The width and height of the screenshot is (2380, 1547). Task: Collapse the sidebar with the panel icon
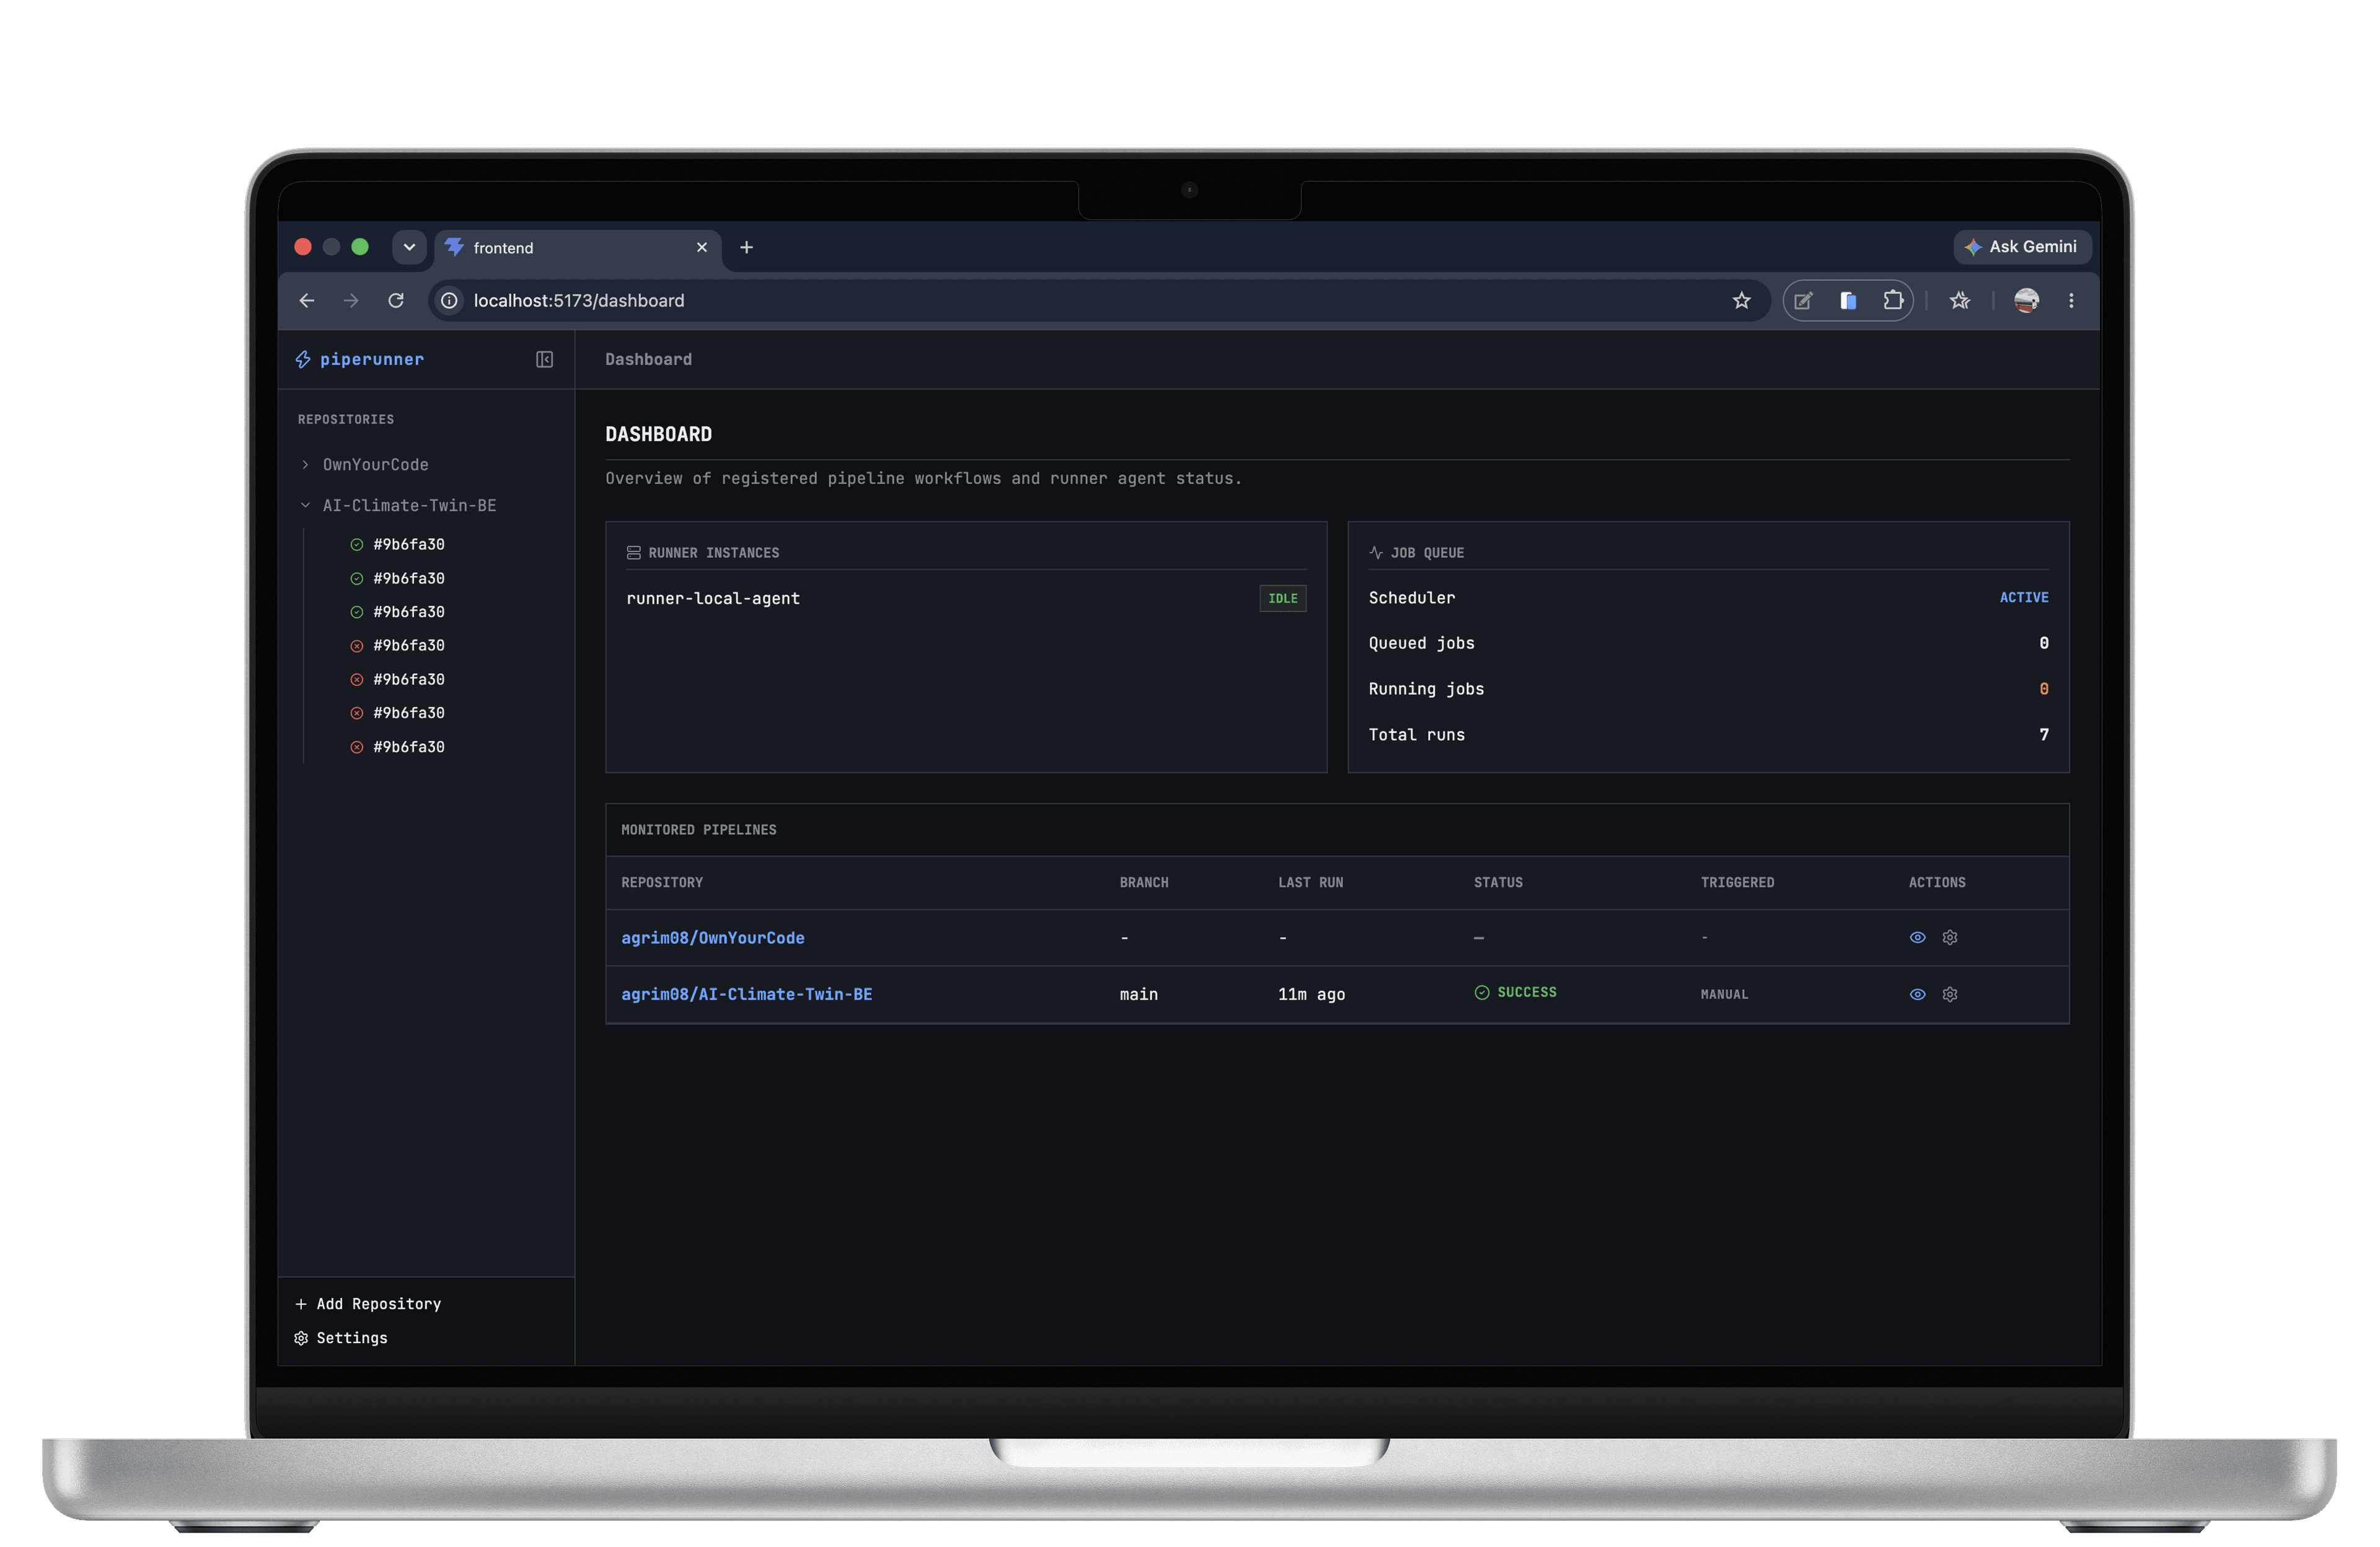544,359
